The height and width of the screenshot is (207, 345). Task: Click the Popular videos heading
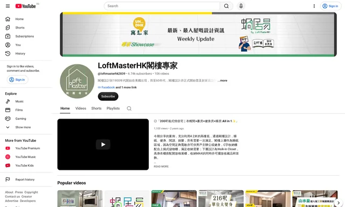pos(72,183)
